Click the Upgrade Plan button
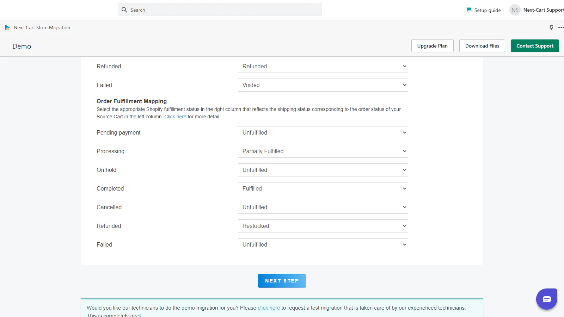 432,46
